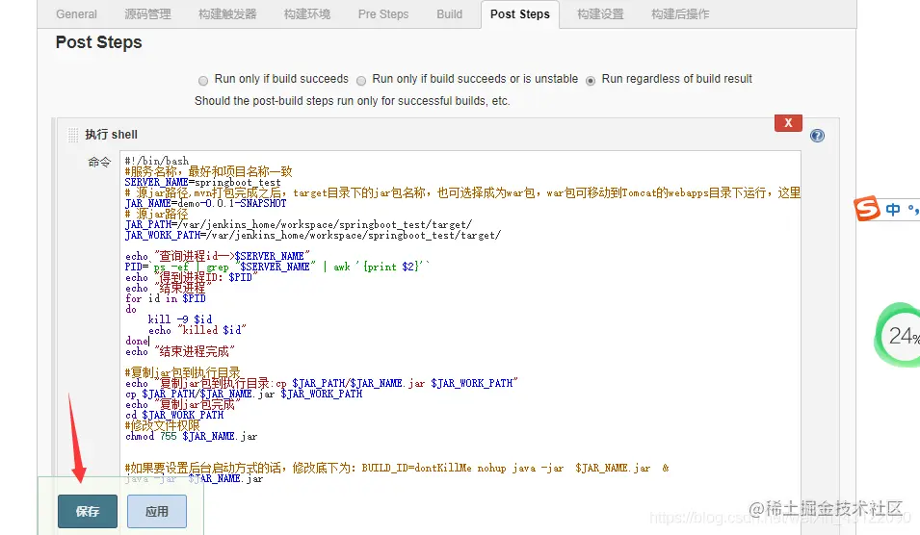This screenshot has width=920, height=535.
Task: Select the Post Steps tab
Action: [520, 14]
